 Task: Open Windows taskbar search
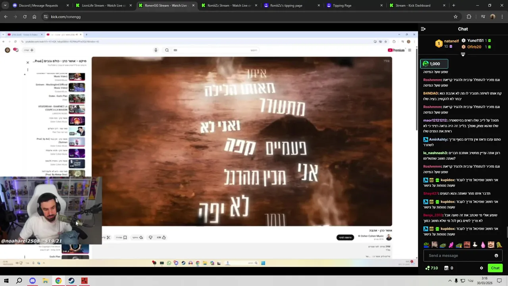(19, 281)
